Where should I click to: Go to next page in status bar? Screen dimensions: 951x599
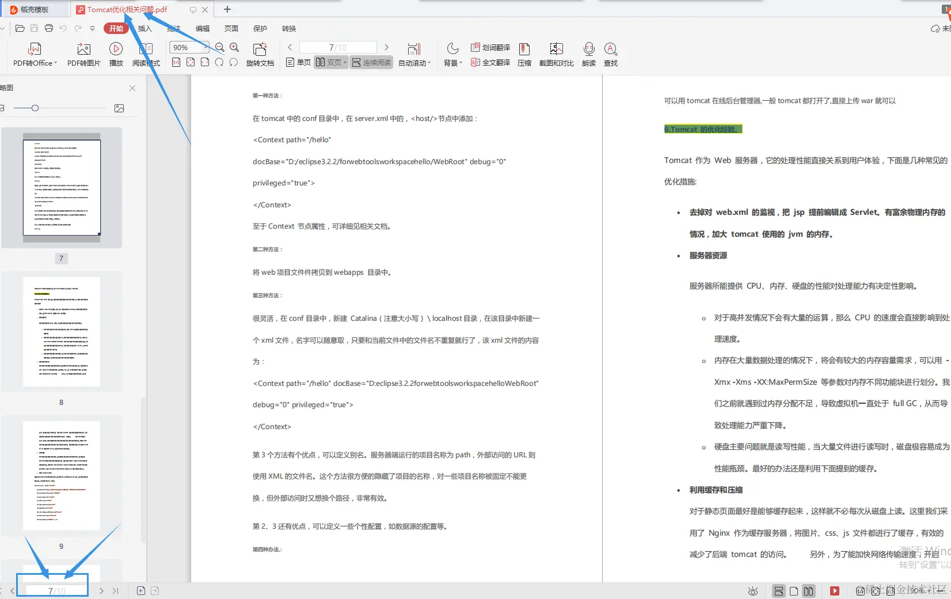[101, 591]
